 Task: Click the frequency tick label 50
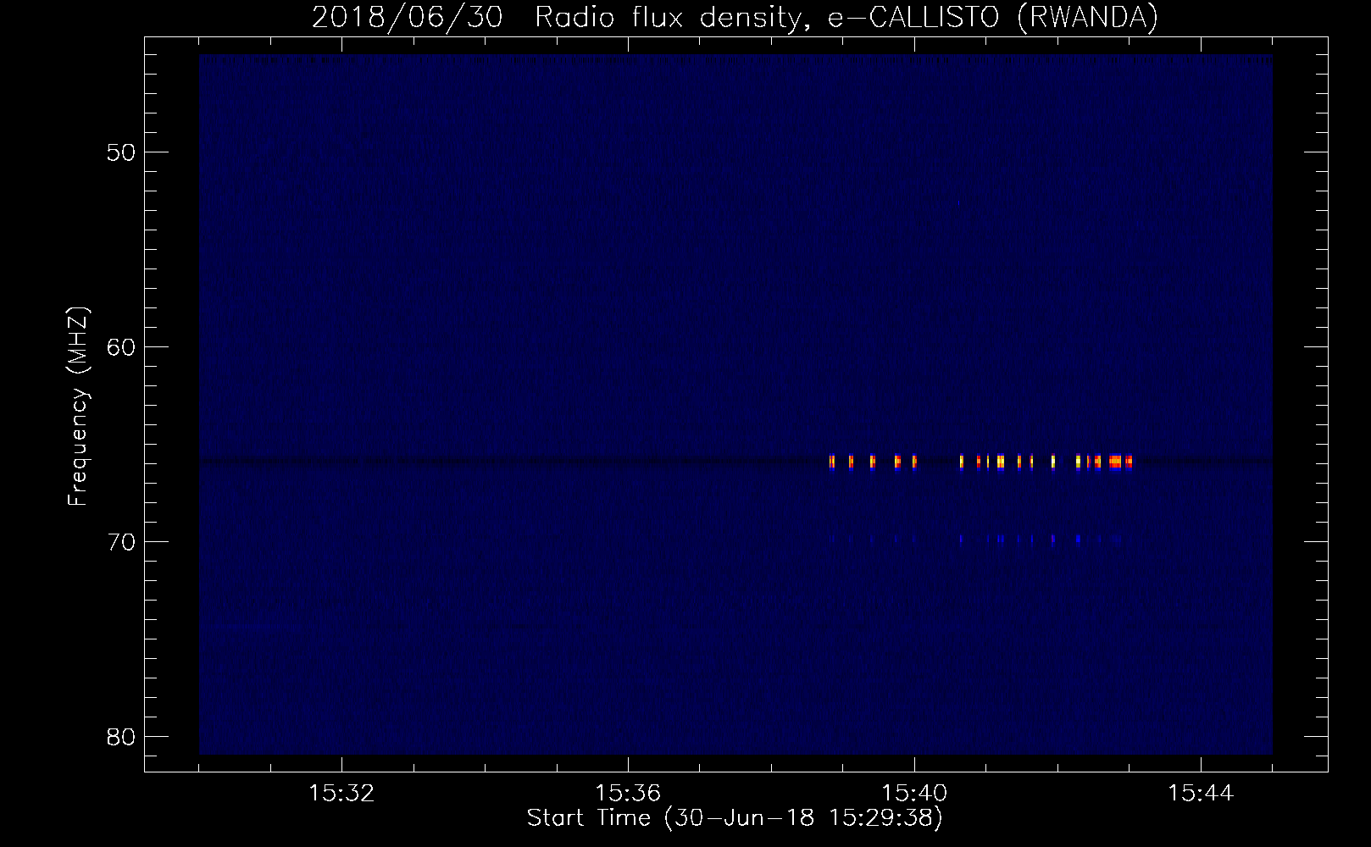[x=121, y=152]
